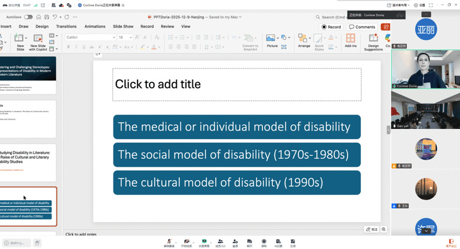
Task: Toggle the AutoSave switch
Action: 28,17
